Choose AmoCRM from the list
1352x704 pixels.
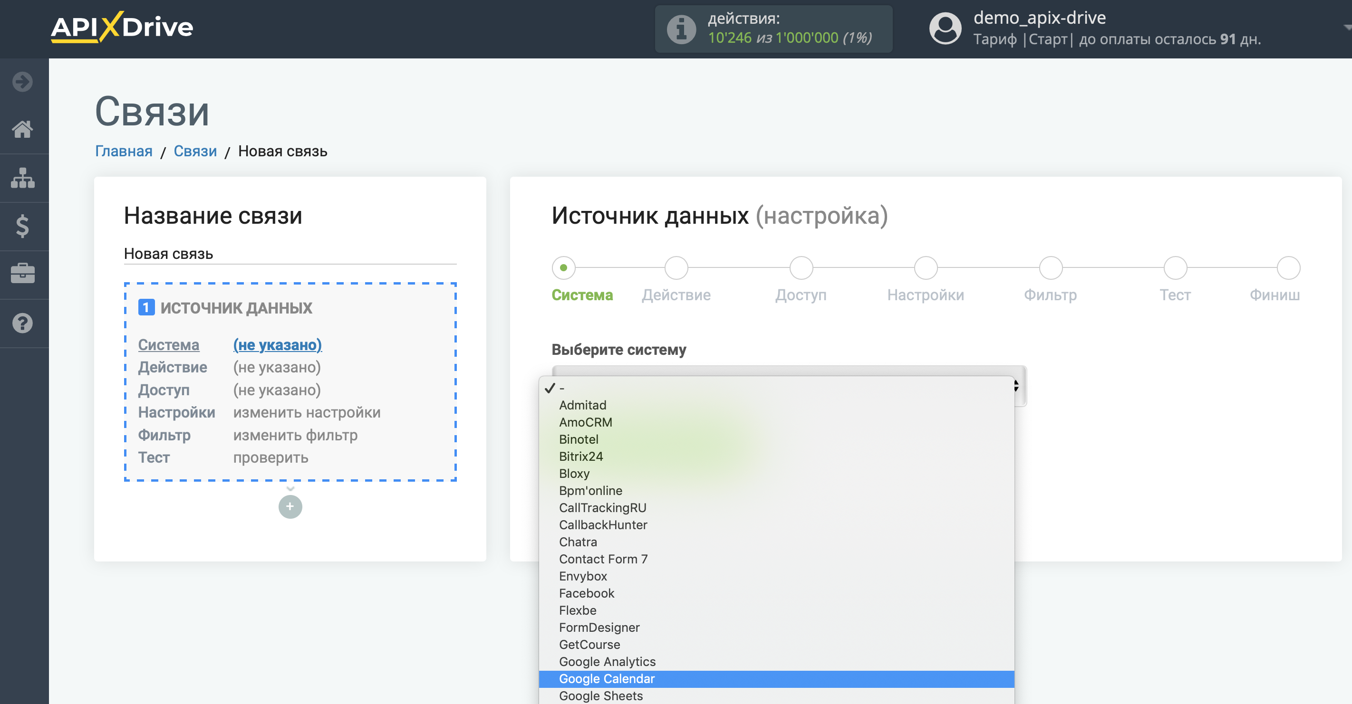(x=777, y=422)
